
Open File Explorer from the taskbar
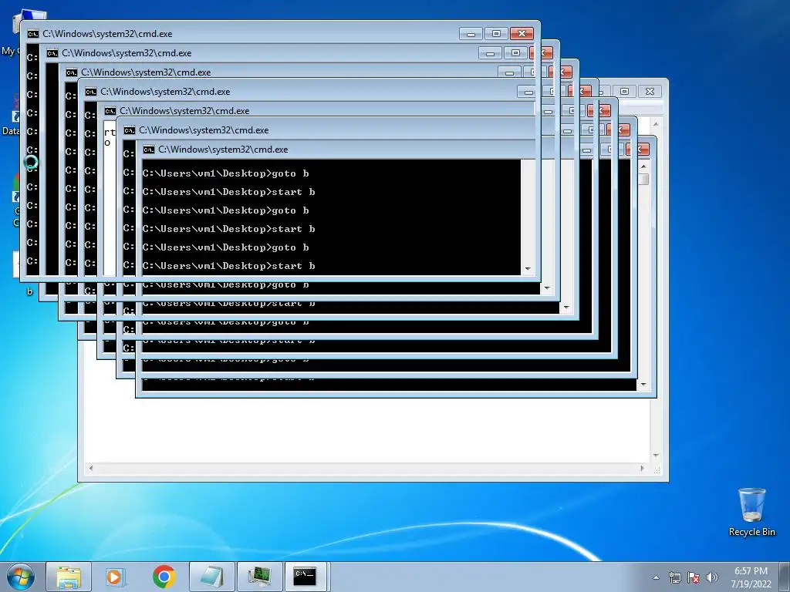[x=69, y=577]
